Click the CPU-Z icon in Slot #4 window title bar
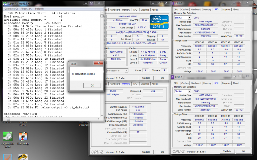257x160 pixels. pyautogui.click(x=173, y=77)
